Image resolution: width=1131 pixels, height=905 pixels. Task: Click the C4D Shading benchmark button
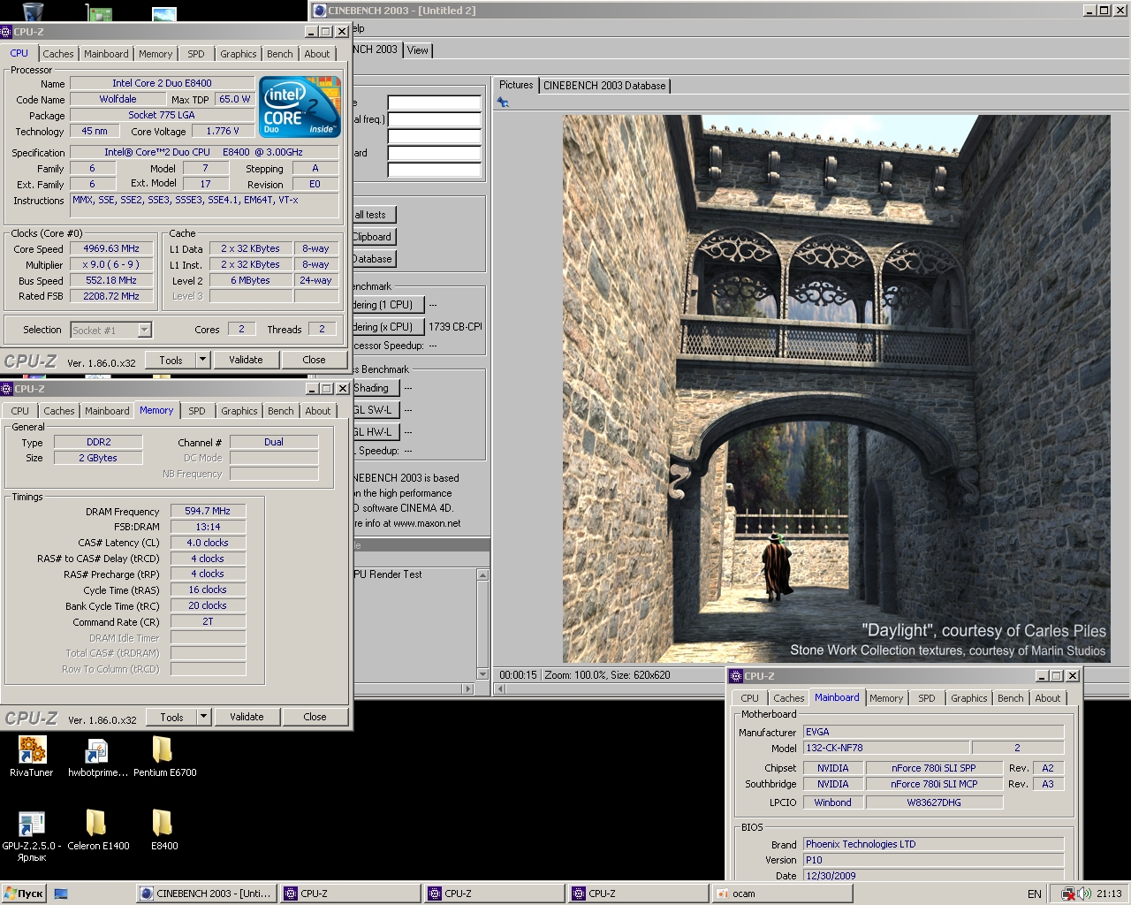pos(376,388)
